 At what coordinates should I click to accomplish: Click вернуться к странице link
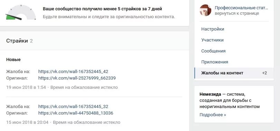tap(237, 13)
